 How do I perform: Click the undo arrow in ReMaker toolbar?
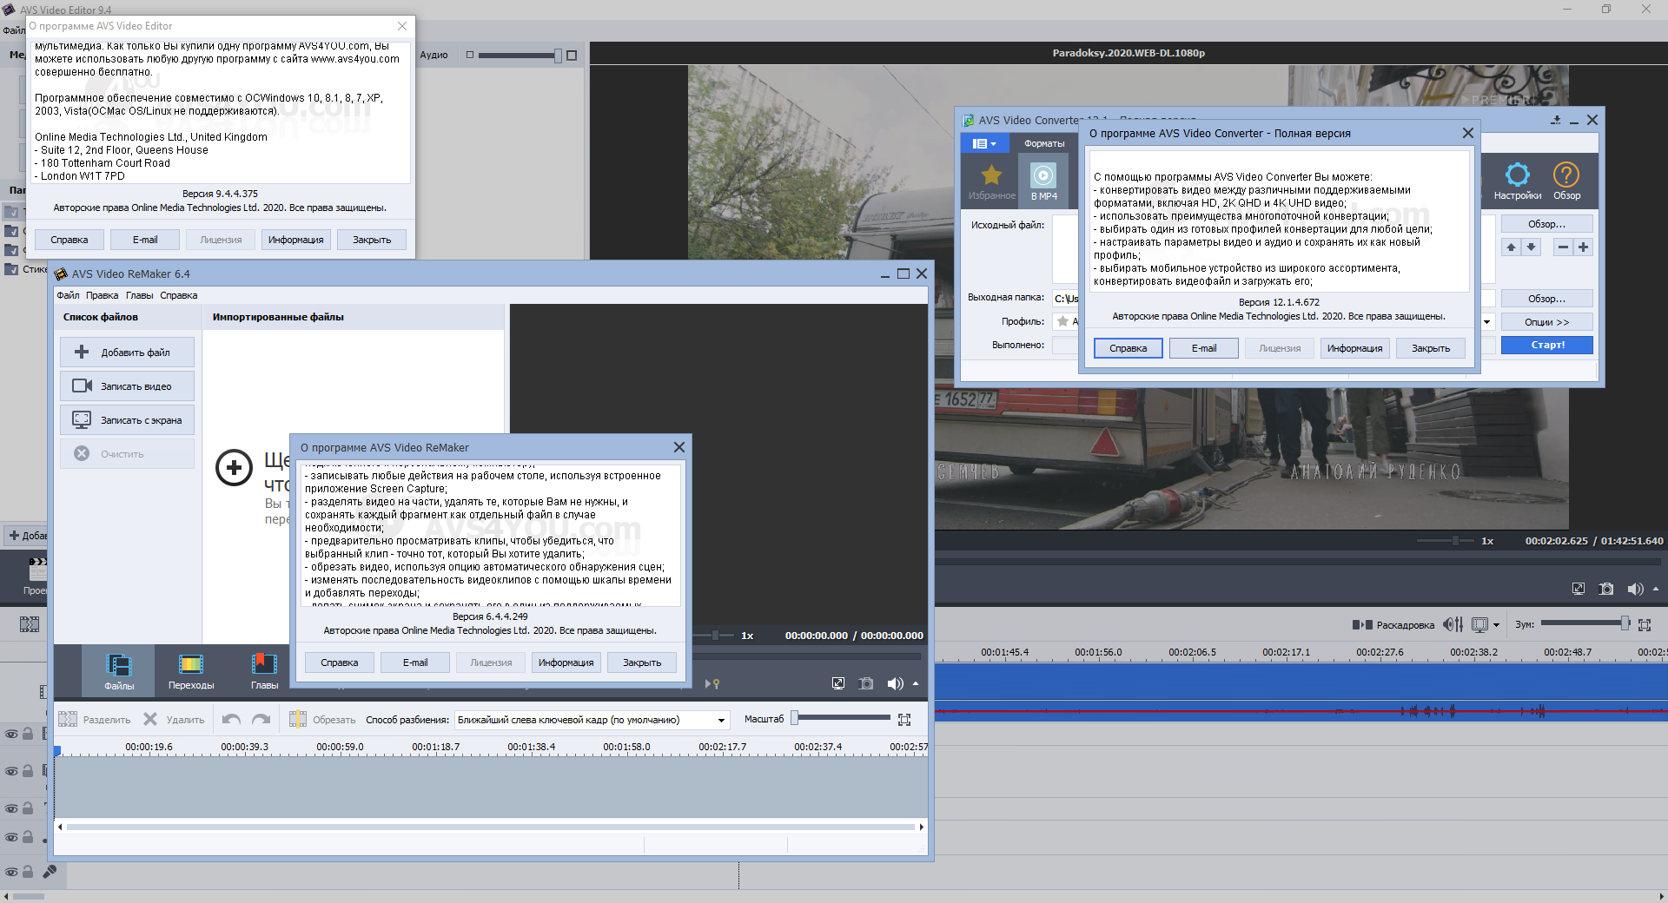[231, 720]
